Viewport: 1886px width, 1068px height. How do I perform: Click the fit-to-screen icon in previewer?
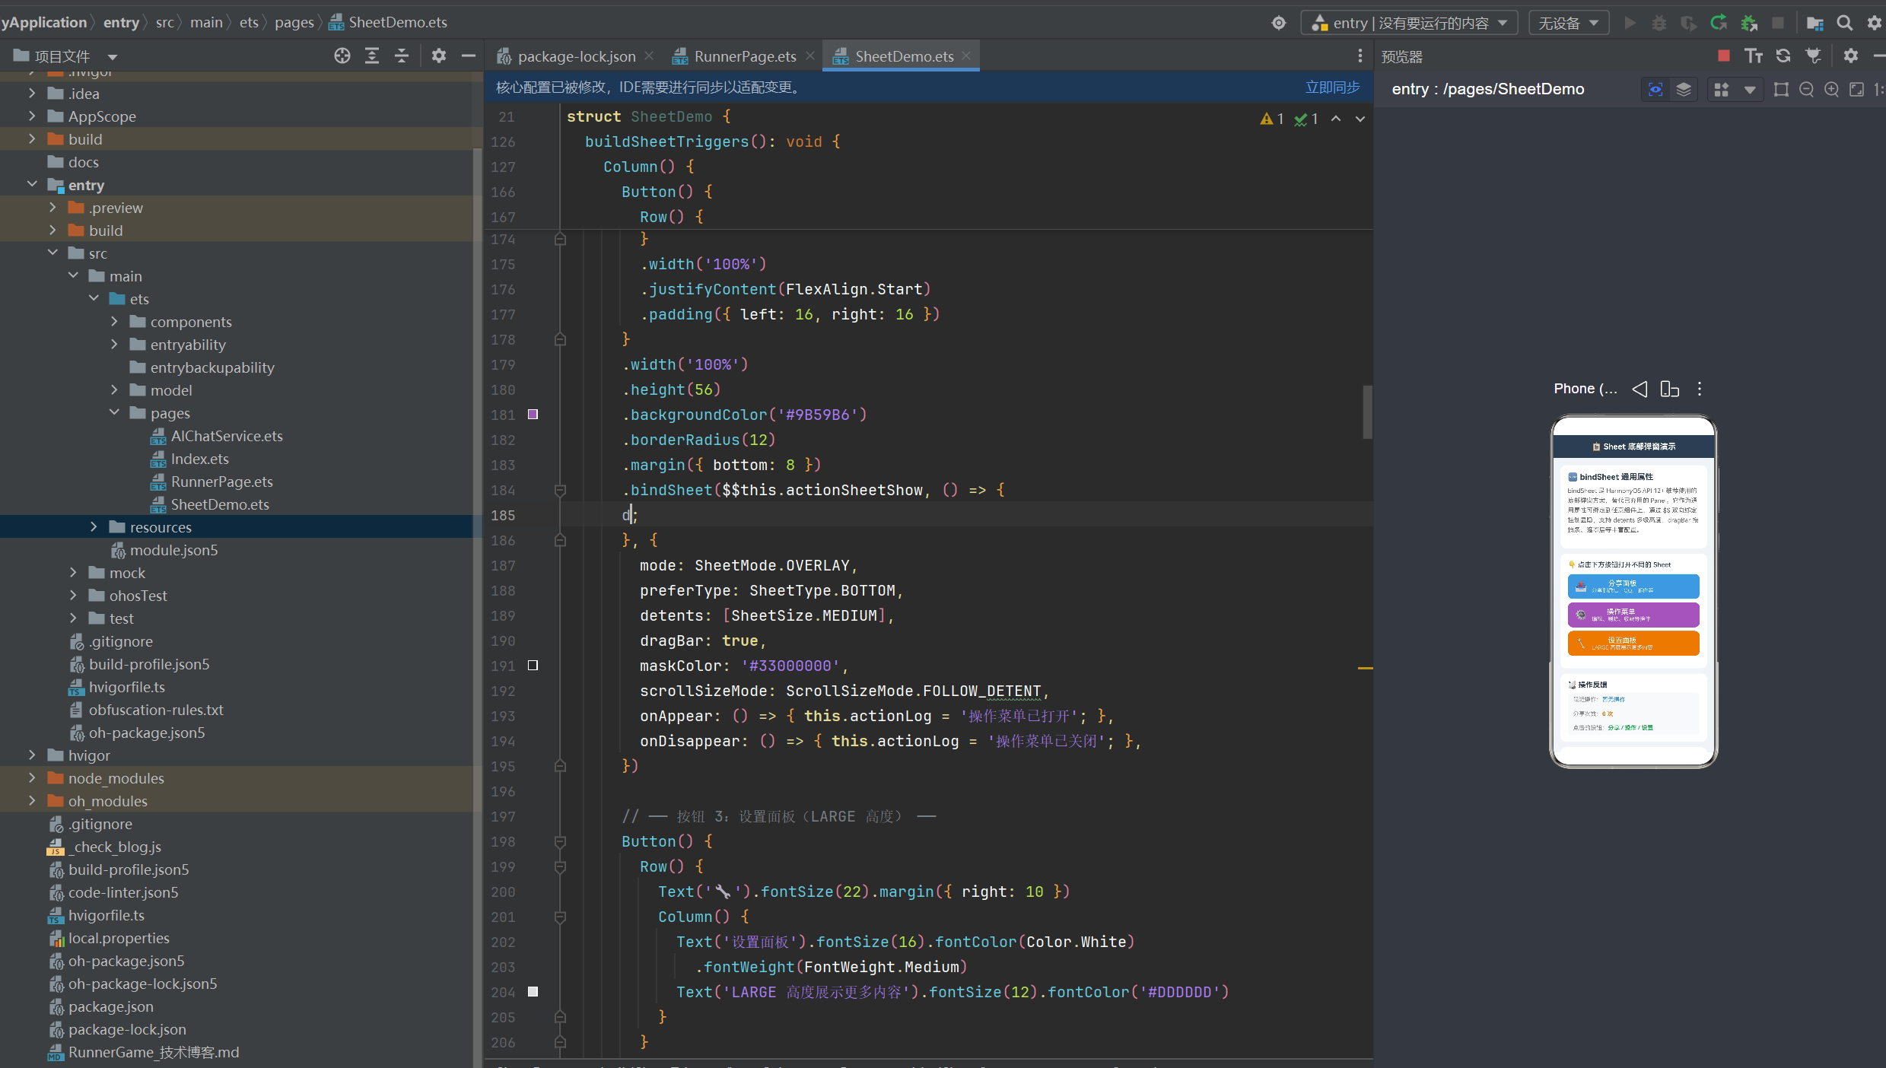click(x=1857, y=90)
